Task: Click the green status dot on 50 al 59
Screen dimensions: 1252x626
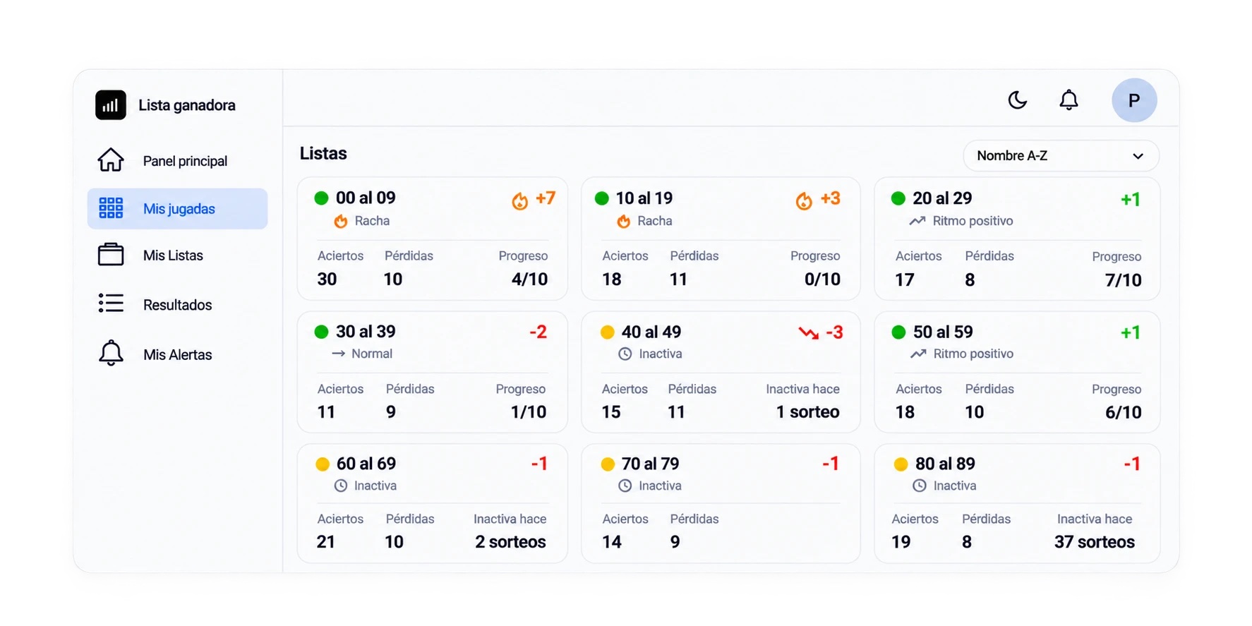Action: point(898,332)
